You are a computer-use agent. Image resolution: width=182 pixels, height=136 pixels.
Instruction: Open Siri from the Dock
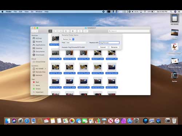(x=14, y=121)
